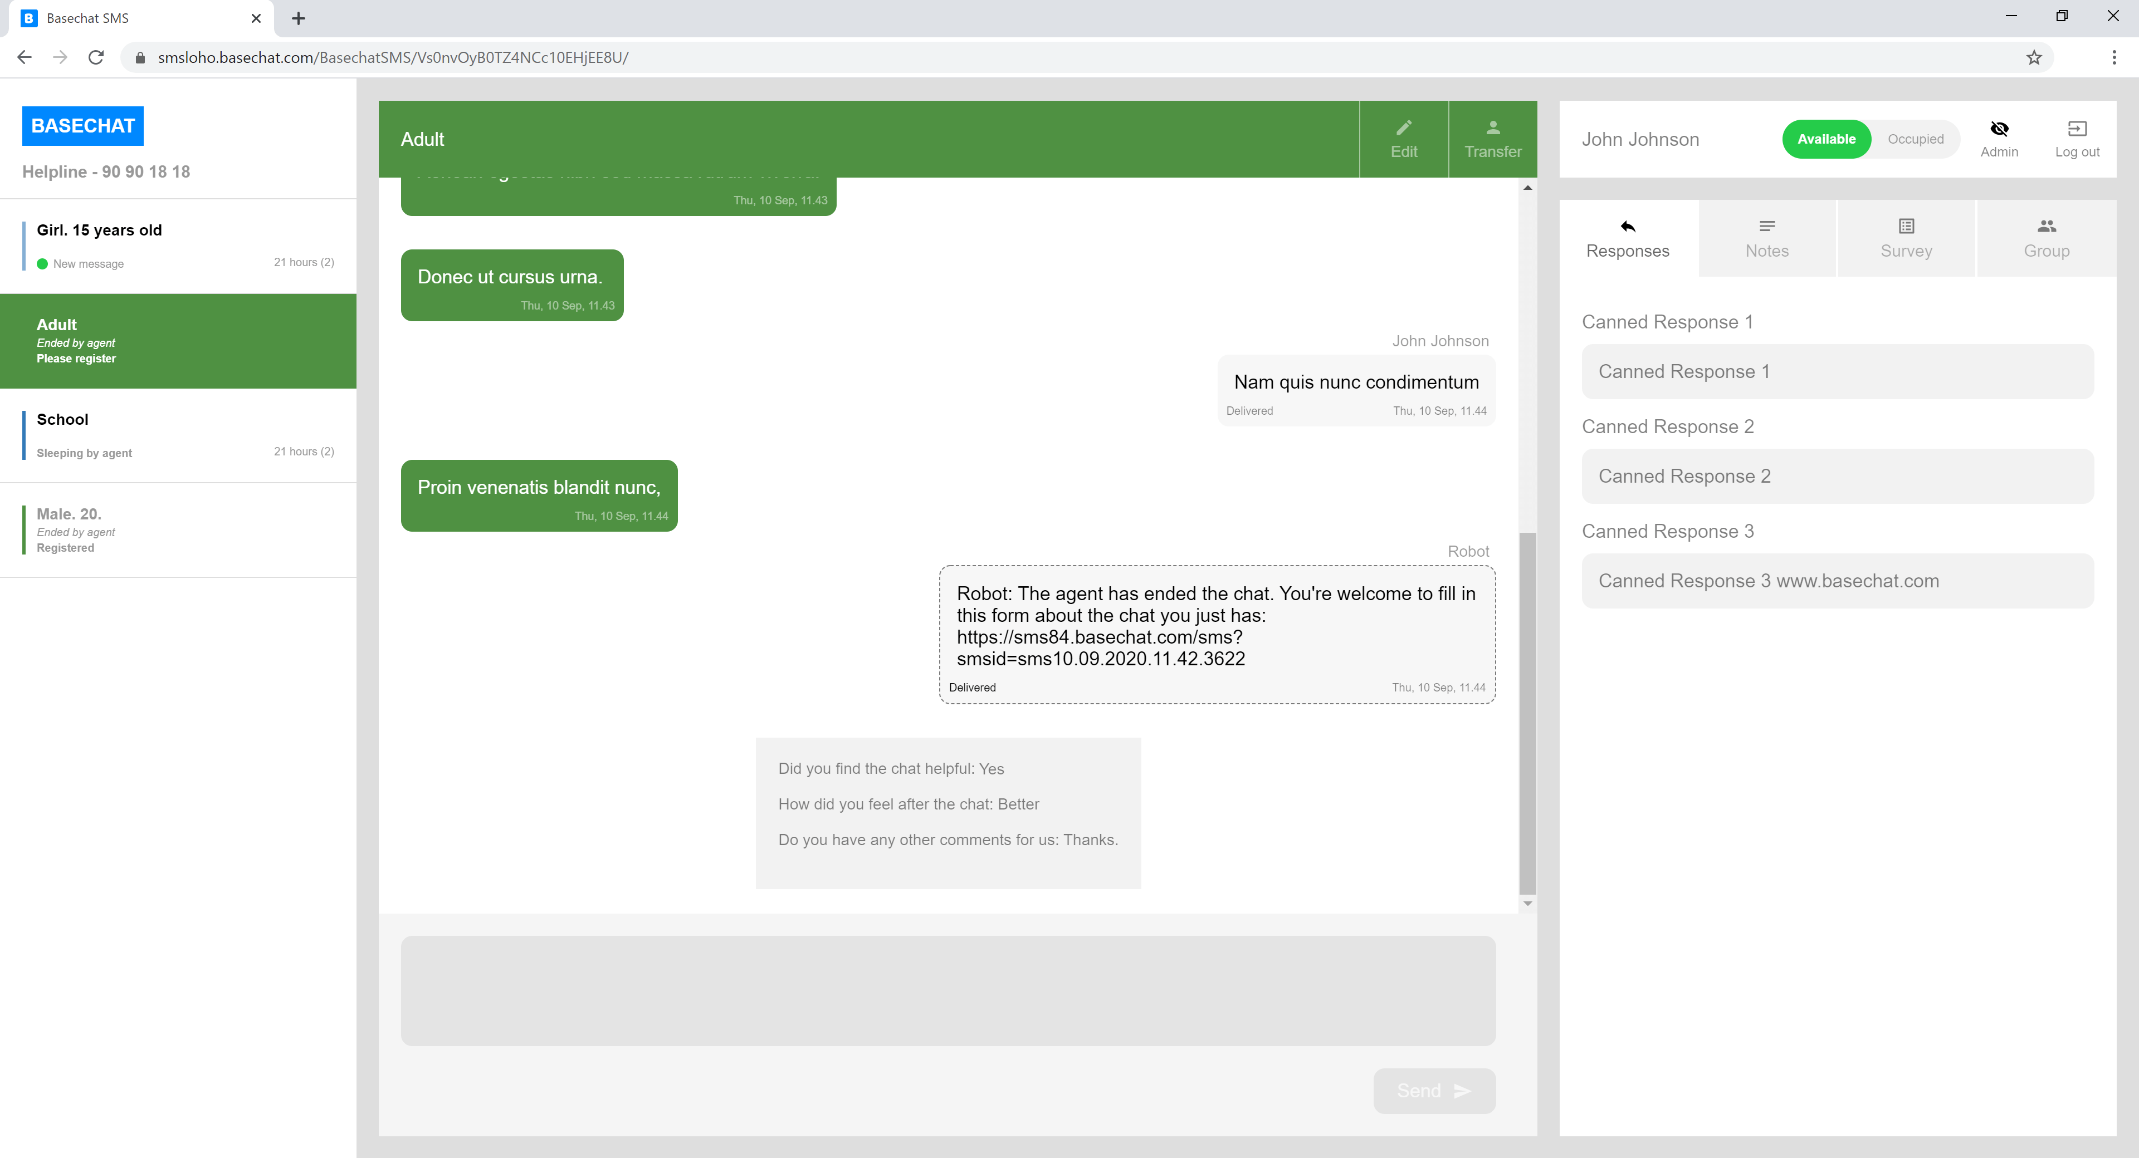Insert Canned Response 2 text
2139x1158 pixels.
pyautogui.click(x=1838, y=475)
